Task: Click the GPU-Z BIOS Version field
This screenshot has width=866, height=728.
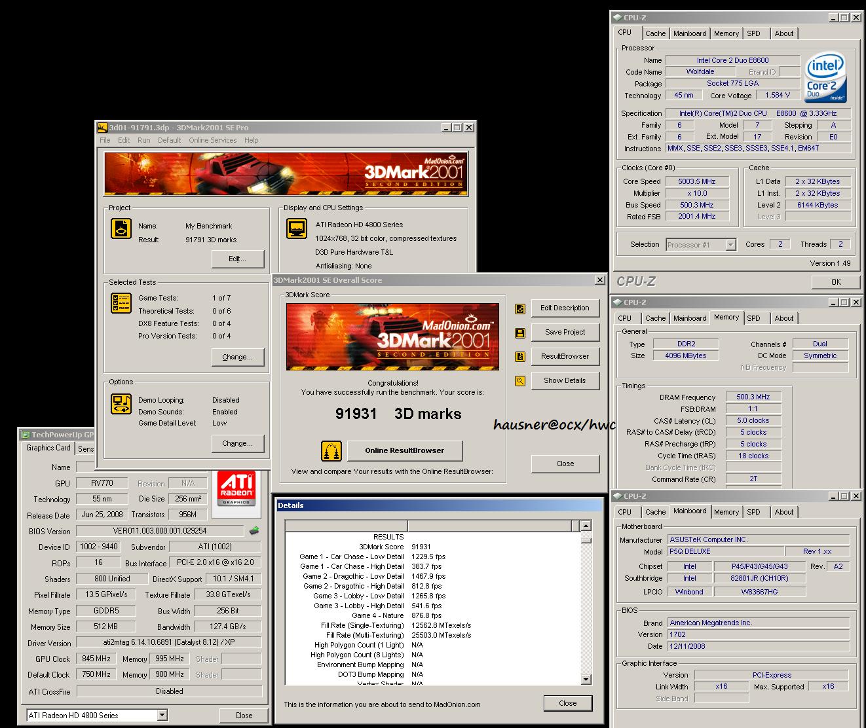Action: 160,531
